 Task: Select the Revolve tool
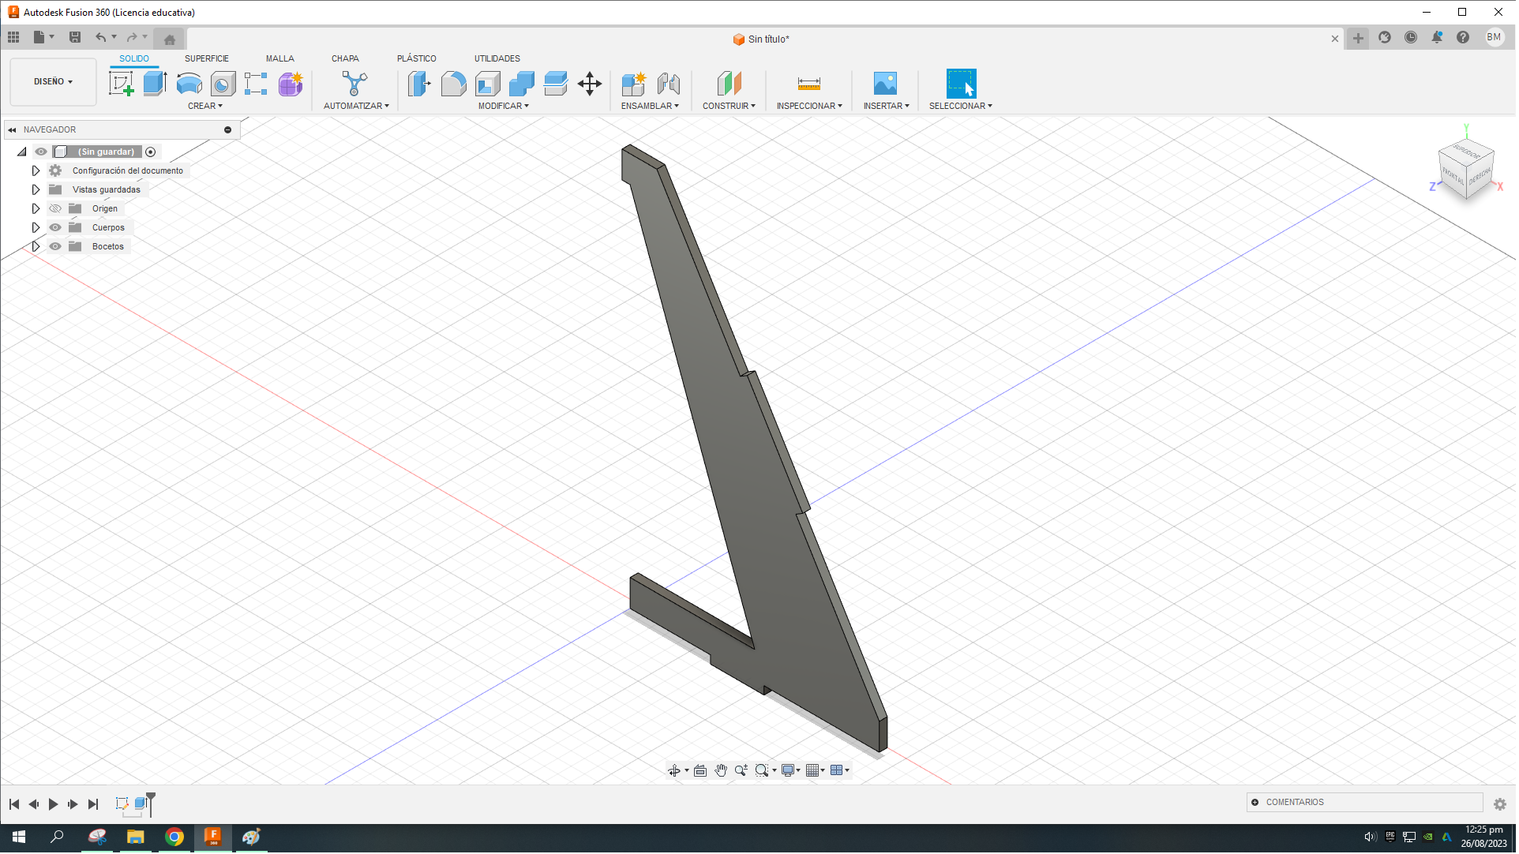(x=189, y=83)
